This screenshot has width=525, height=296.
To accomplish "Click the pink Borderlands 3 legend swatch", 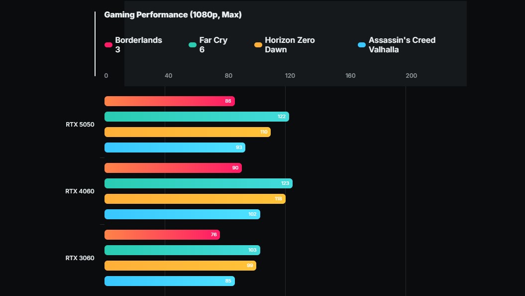I will [x=108, y=45].
